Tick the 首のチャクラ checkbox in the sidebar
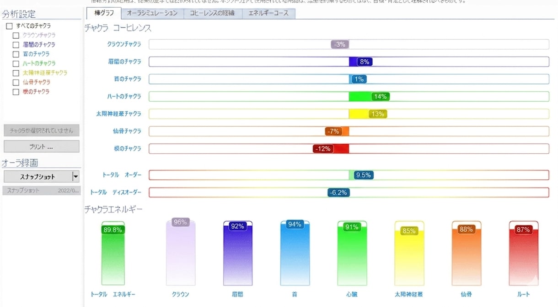Image resolution: width=558 pixels, height=307 pixels. [16, 54]
